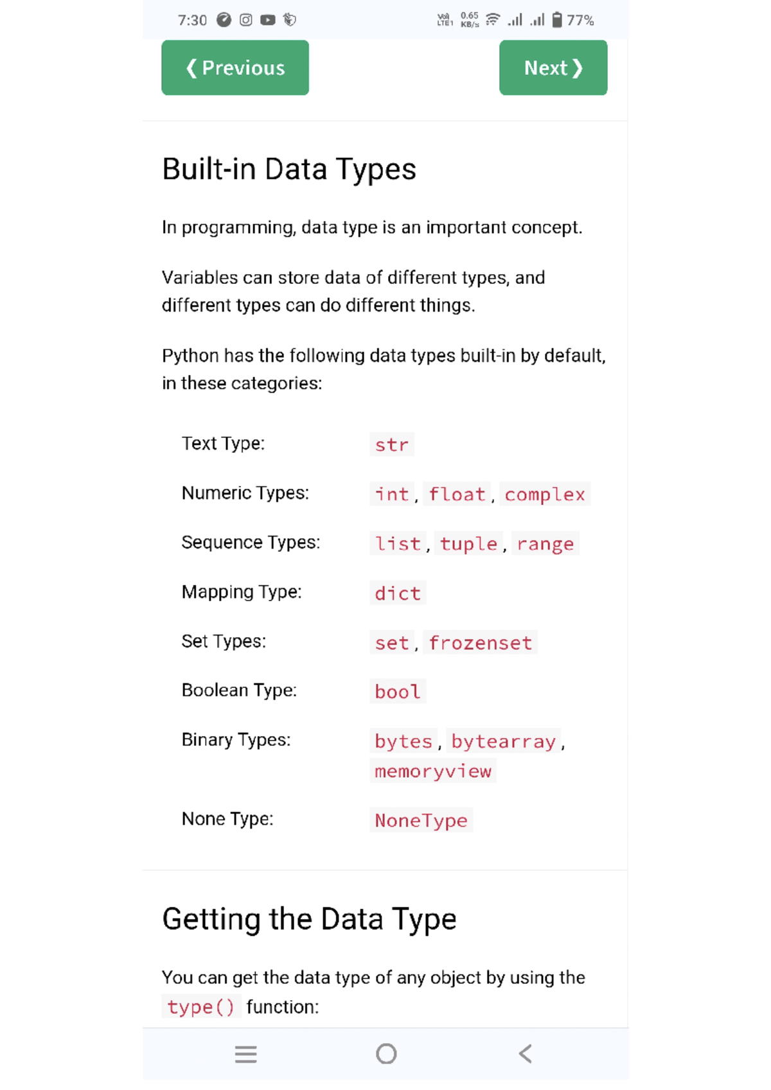Click the 'float' numeric type tag

457,494
